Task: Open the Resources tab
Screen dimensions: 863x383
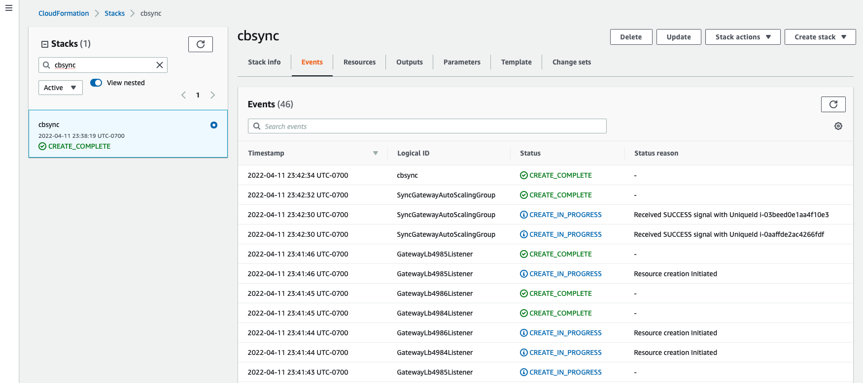Action: coord(359,62)
